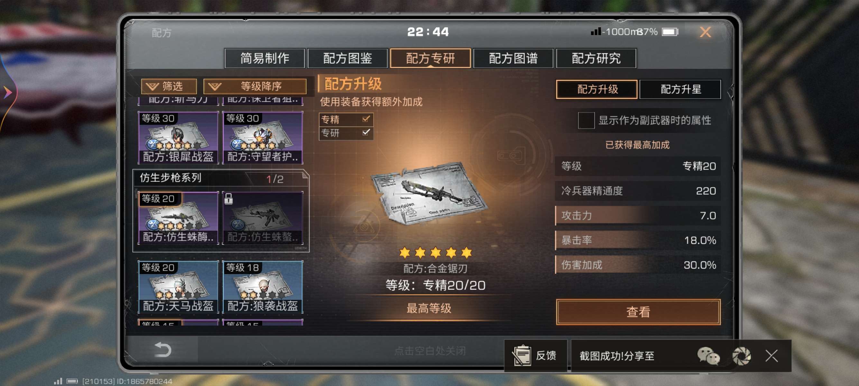Click the 合金锯刃 blueprint image
Screen dimensions: 859x386
[429, 194]
